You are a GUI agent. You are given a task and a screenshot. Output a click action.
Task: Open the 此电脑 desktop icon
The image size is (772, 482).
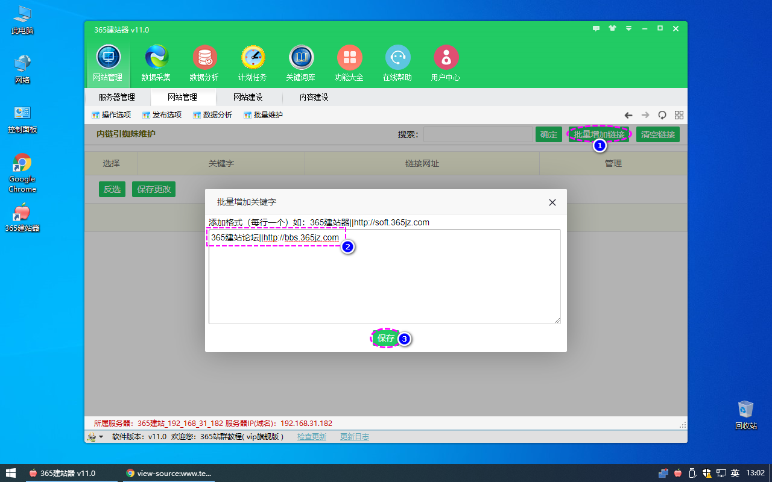coord(22,19)
